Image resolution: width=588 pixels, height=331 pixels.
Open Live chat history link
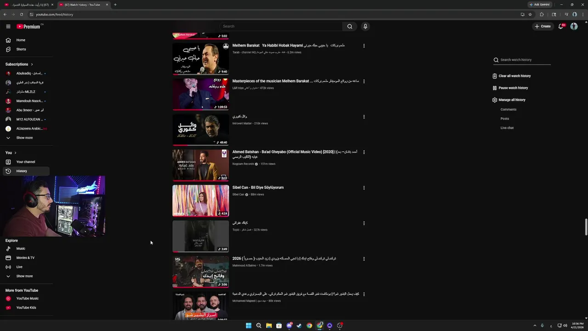tap(507, 128)
